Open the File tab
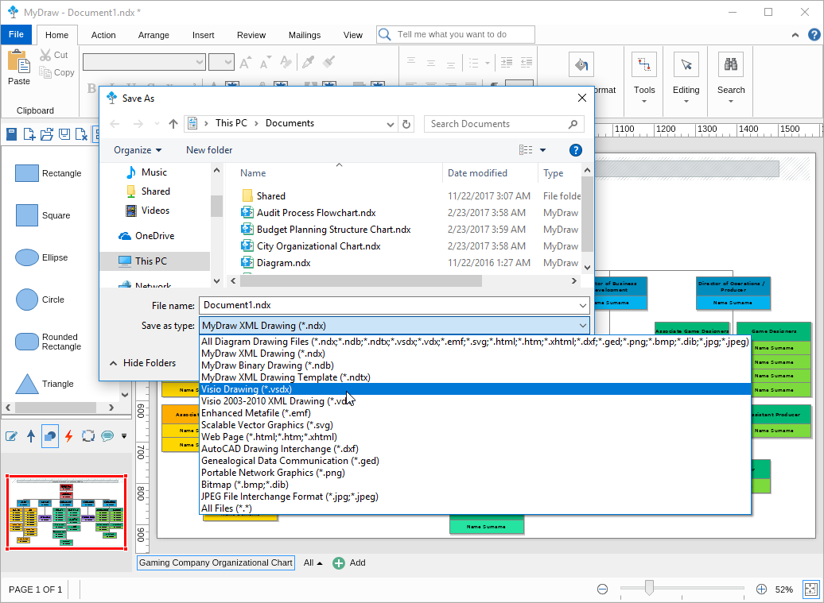Viewport: 824px width, 603px height. 16,35
